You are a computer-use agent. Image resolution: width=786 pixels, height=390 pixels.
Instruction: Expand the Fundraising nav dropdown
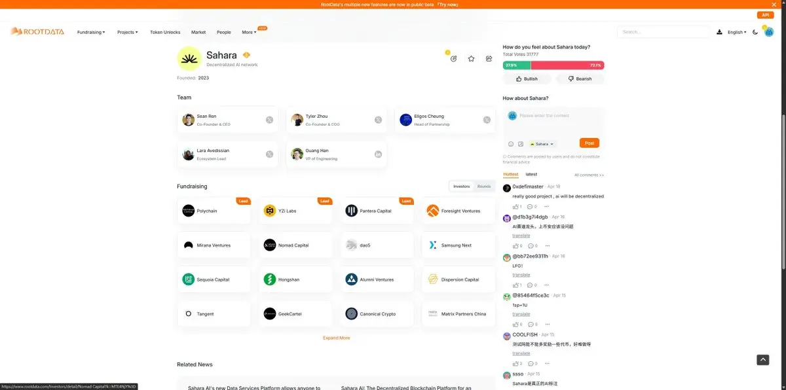click(91, 32)
